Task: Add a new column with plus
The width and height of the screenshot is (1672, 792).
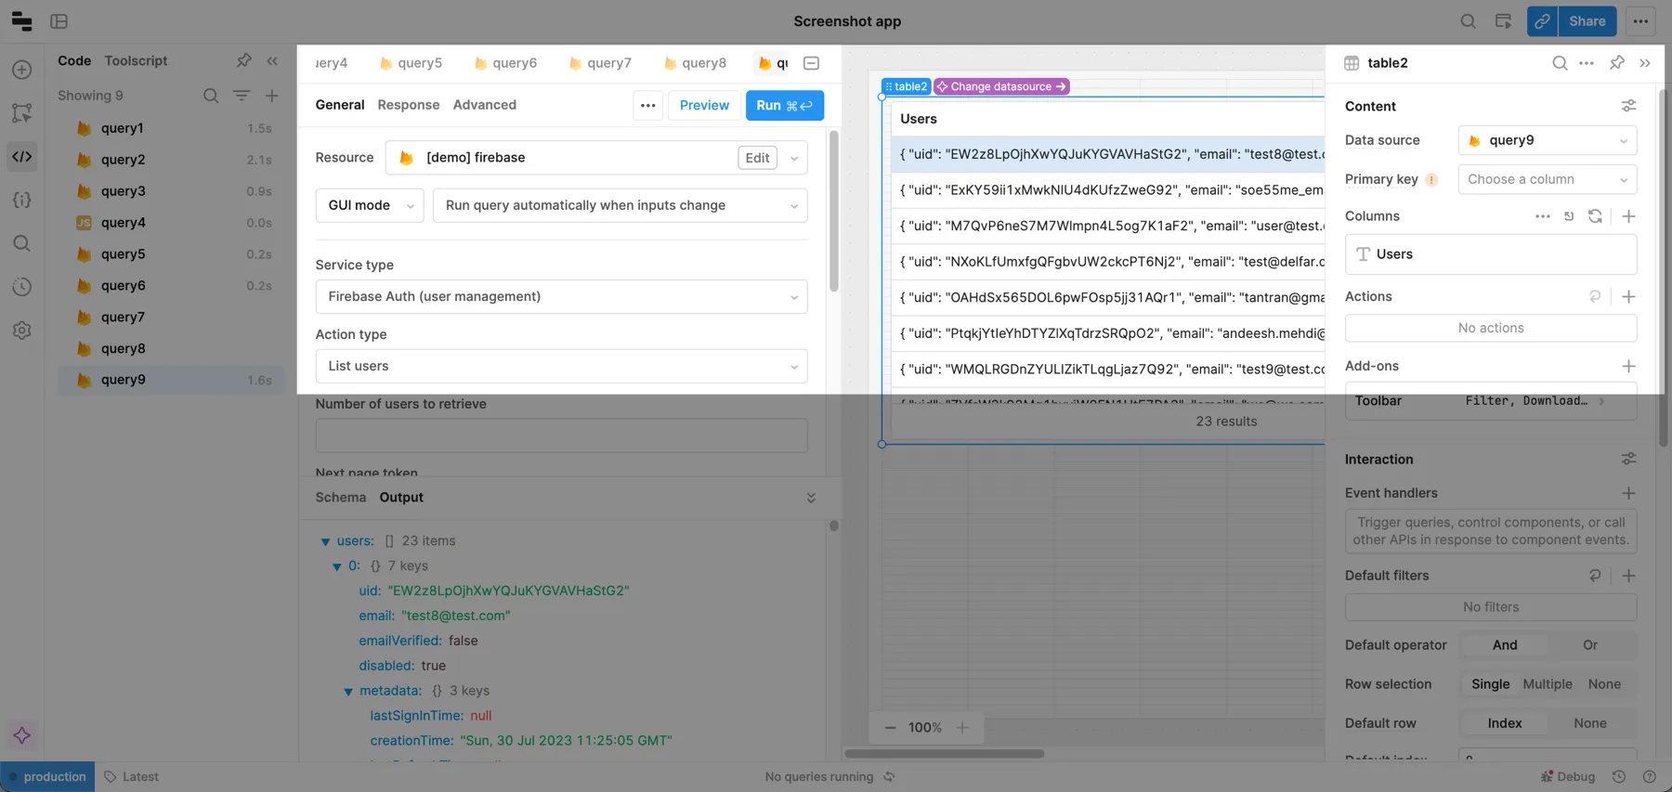Action: [1628, 216]
